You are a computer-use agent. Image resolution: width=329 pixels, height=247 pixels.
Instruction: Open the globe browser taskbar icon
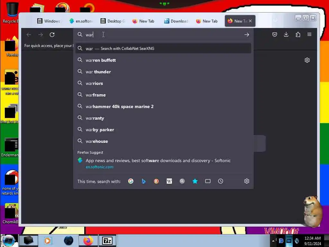(69, 241)
